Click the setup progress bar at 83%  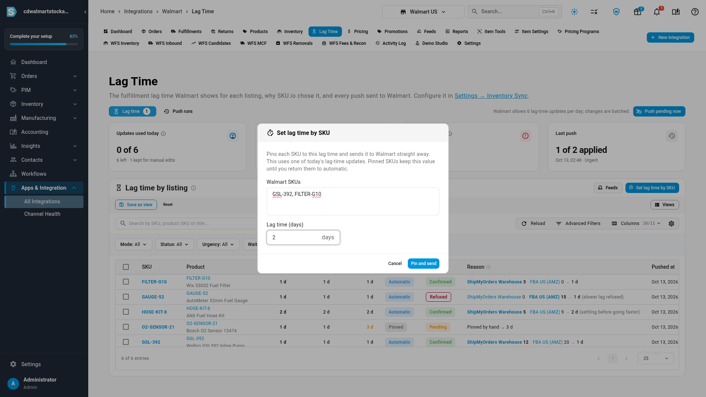(x=44, y=44)
